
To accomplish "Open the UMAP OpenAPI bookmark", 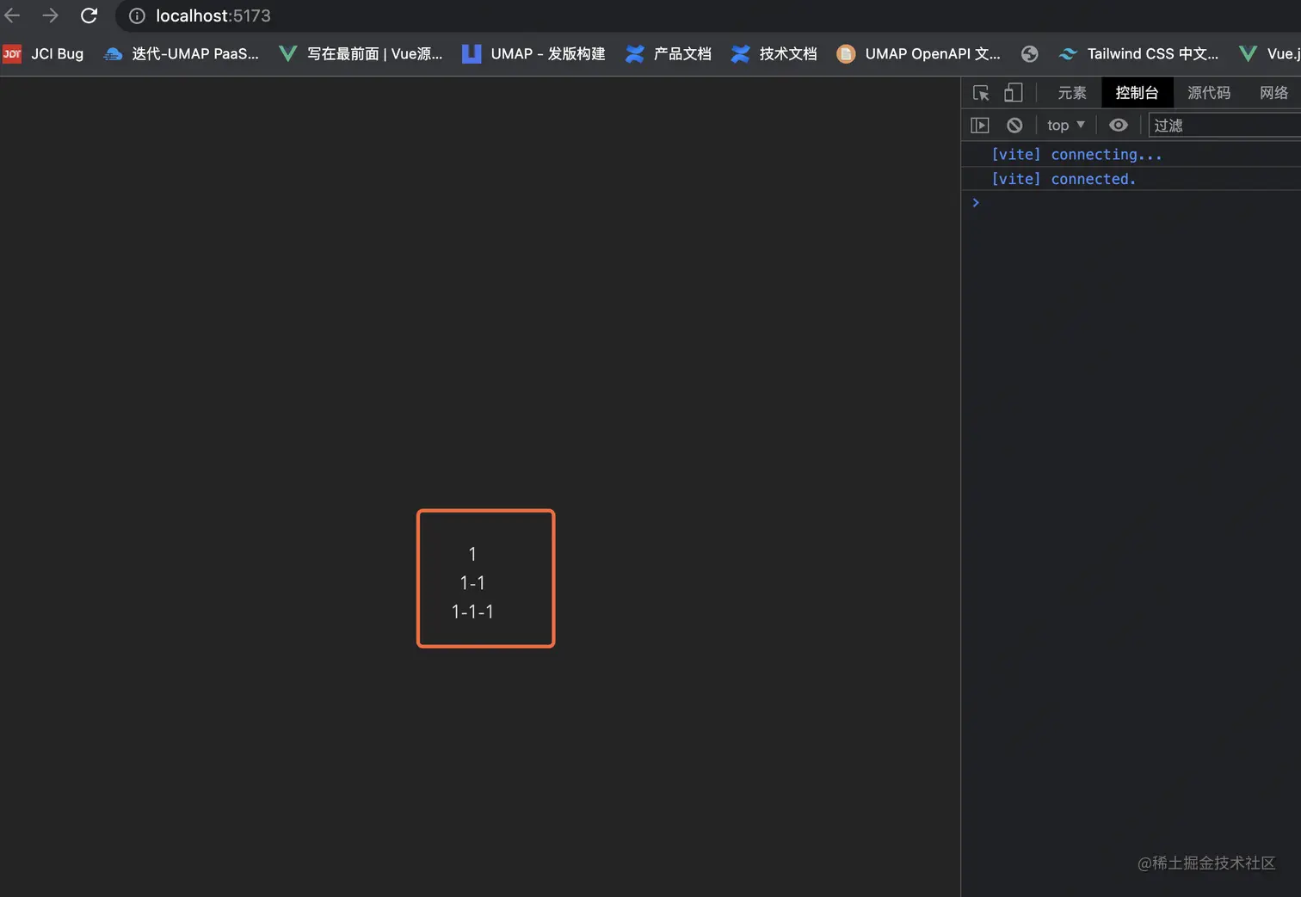I will coord(918,53).
